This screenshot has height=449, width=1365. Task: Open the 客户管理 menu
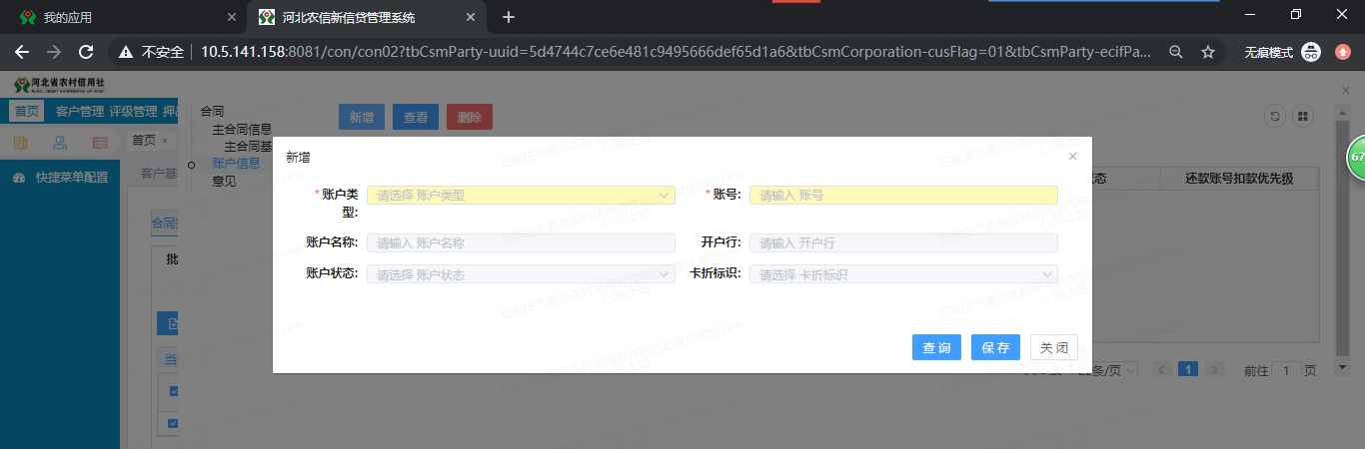tap(80, 112)
